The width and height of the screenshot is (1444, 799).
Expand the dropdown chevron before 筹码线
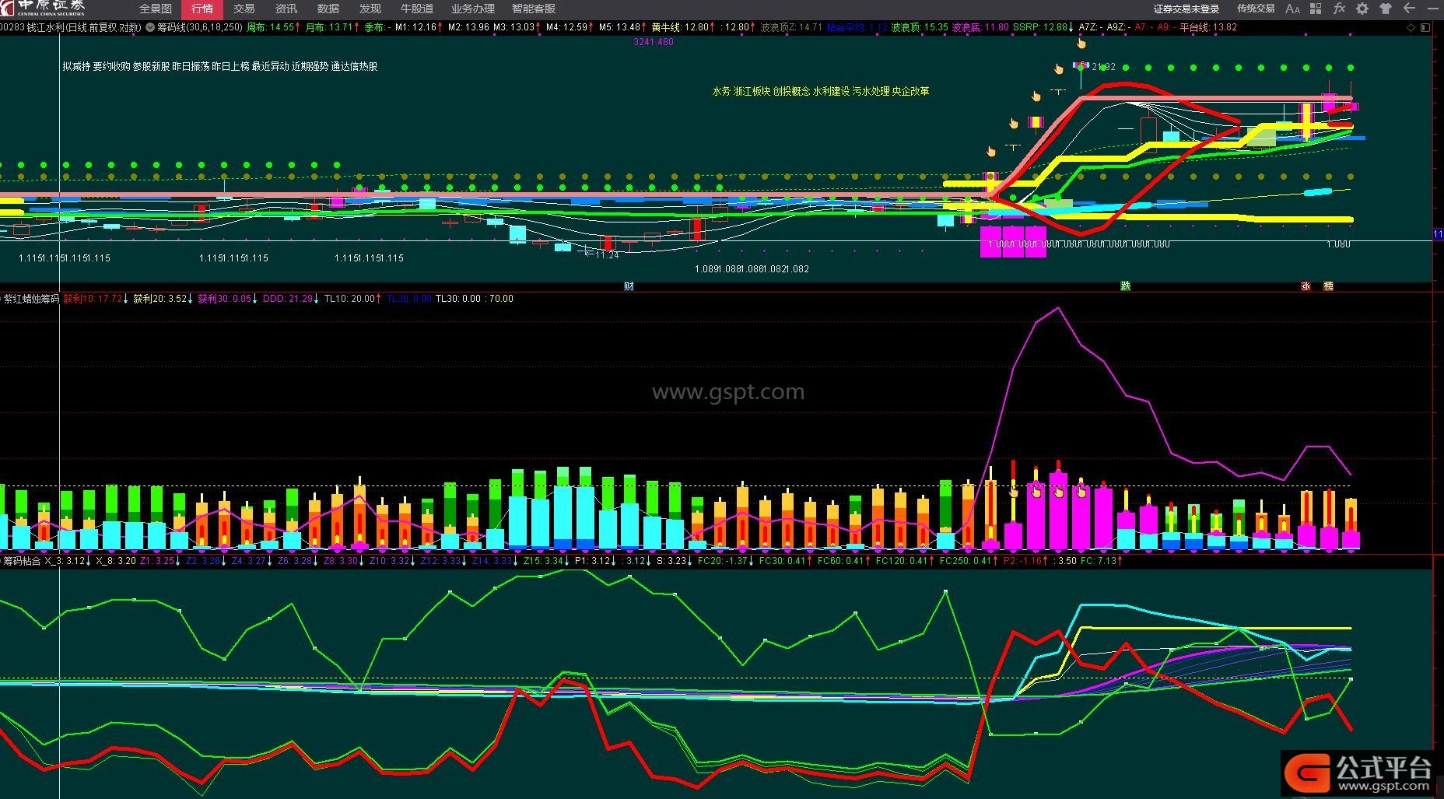(x=149, y=27)
